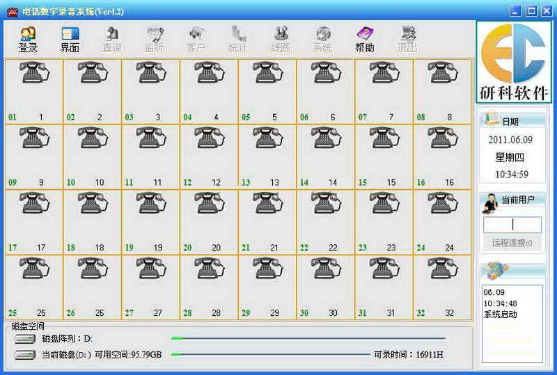Screen dimensions: 557x375
Task: Choose the channel 32 telephone icon
Action: (442, 269)
